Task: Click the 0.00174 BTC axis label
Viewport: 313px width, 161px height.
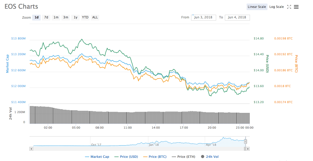Action: 283,102
